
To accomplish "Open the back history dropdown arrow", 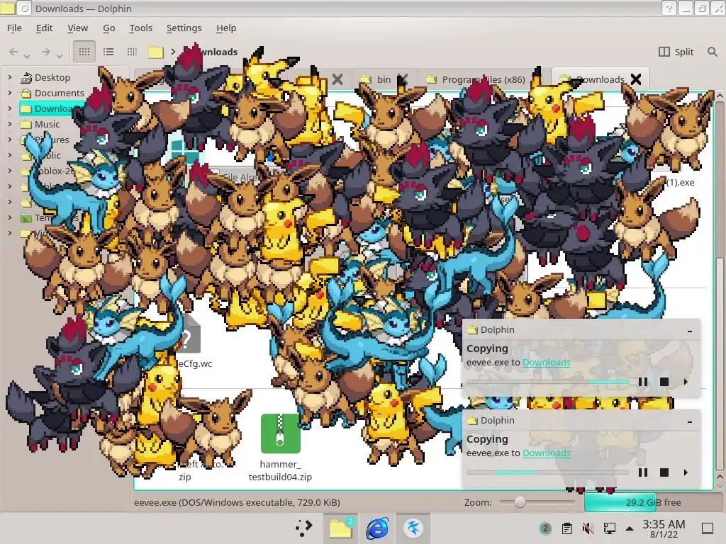I will click(28, 56).
